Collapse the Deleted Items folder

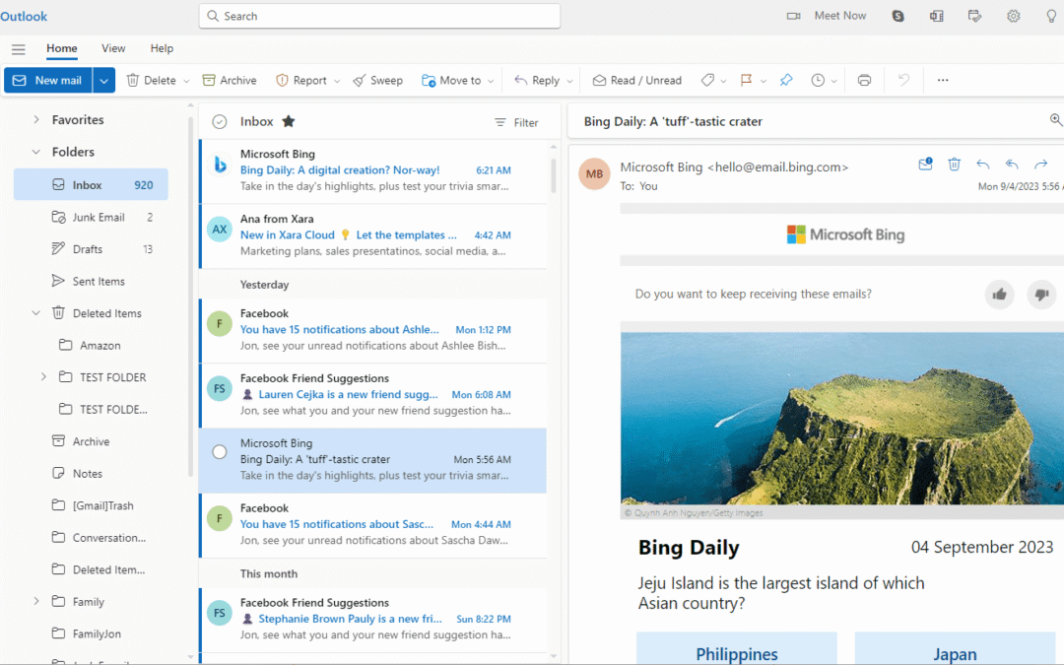point(36,312)
